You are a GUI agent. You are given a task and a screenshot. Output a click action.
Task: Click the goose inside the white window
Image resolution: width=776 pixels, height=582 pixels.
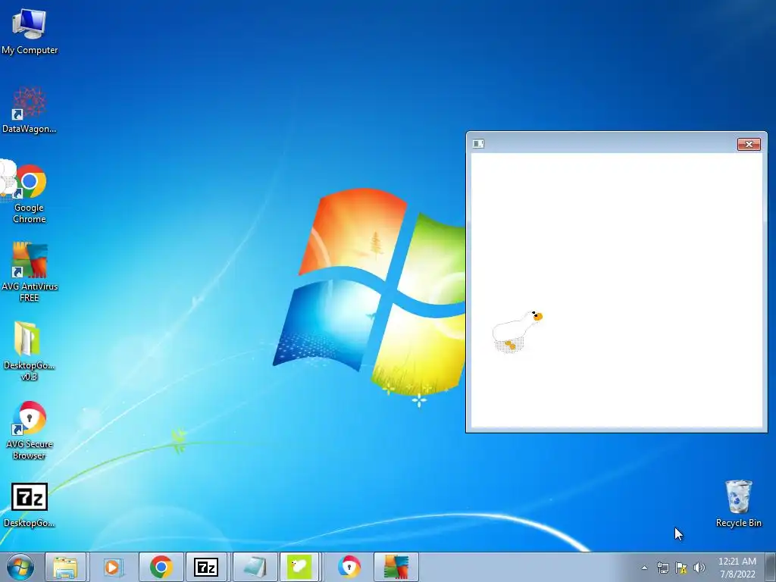[x=517, y=330]
